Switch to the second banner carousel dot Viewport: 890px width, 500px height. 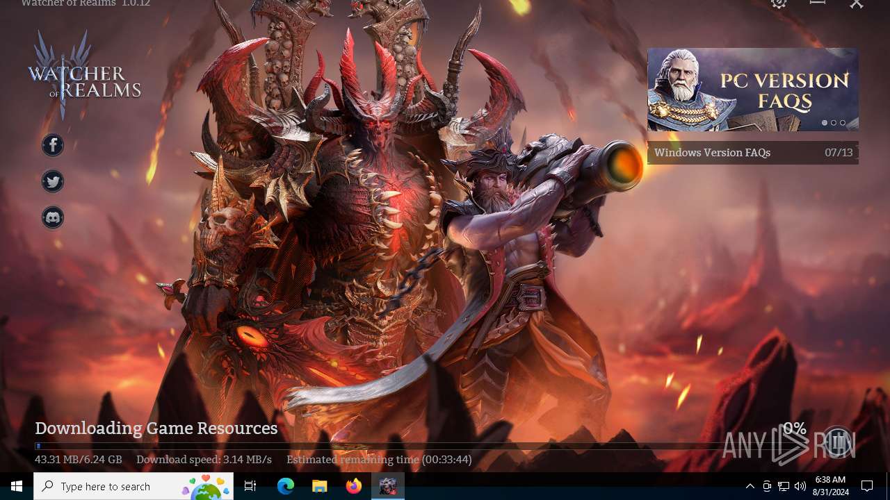click(x=834, y=123)
